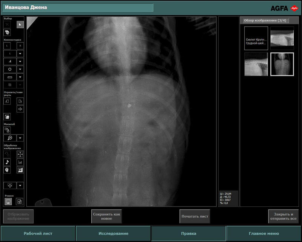The image size is (302, 242).
Task: Select the text annotation A tool
Action: [x=10, y=62]
